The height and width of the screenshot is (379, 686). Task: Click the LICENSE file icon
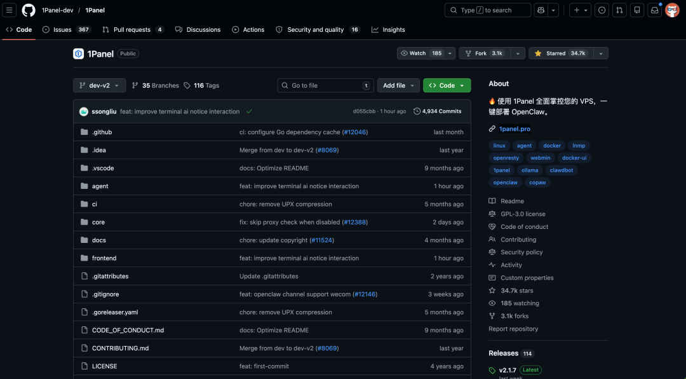coord(84,366)
